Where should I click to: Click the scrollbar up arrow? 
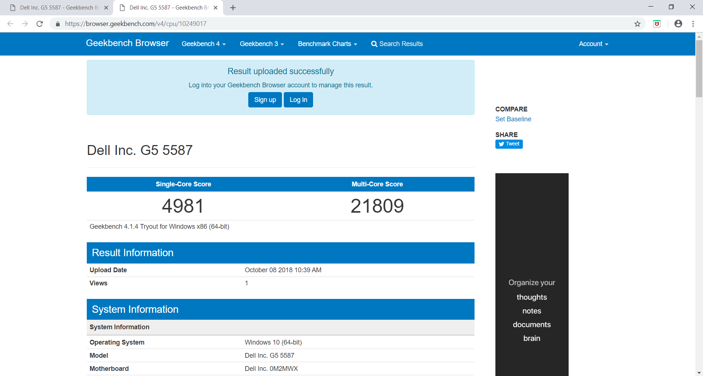pyautogui.click(x=699, y=36)
